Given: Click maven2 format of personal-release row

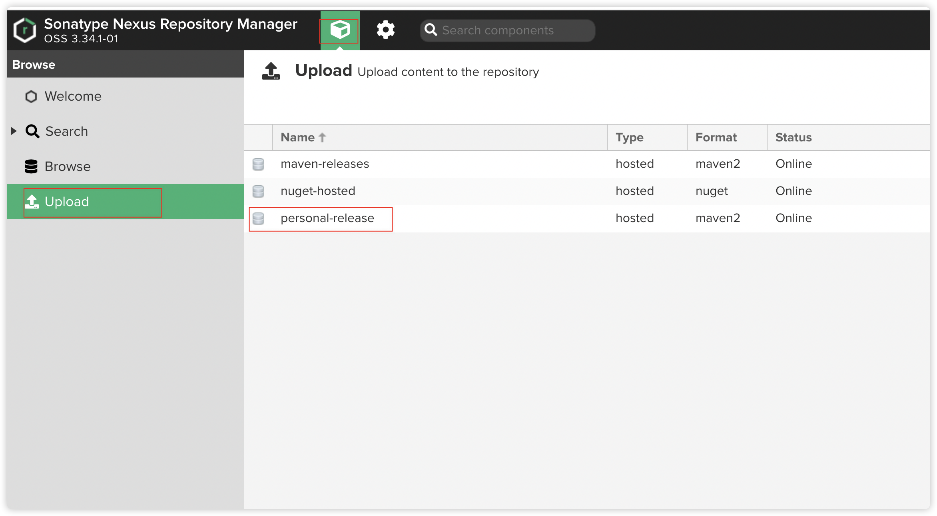Looking at the screenshot, I should pyautogui.click(x=718, y=218).
